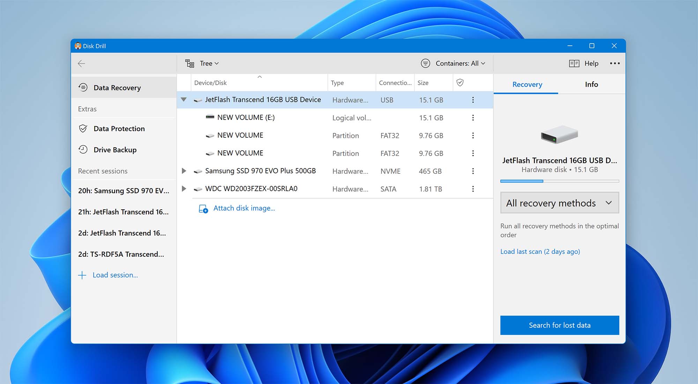Click the Drive Backup clock icon

tap(83, 149)
